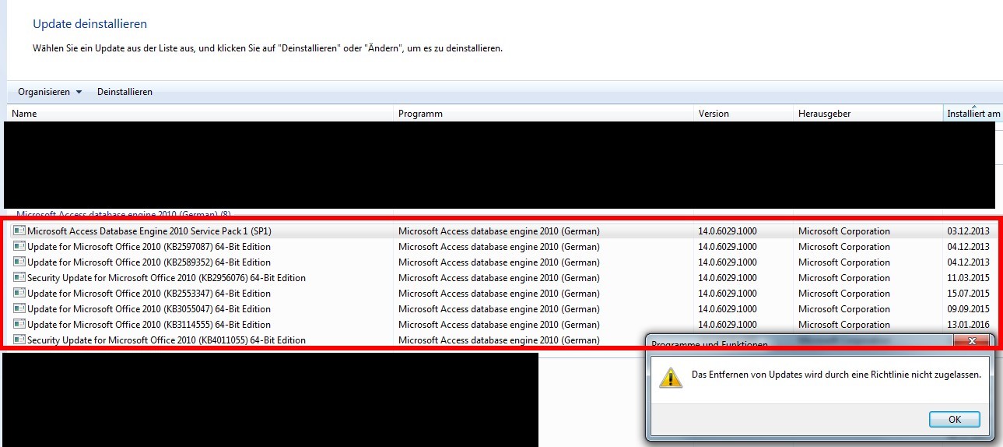
Task: Click icon beside KB2597087 update row
Action: point(19,247)
